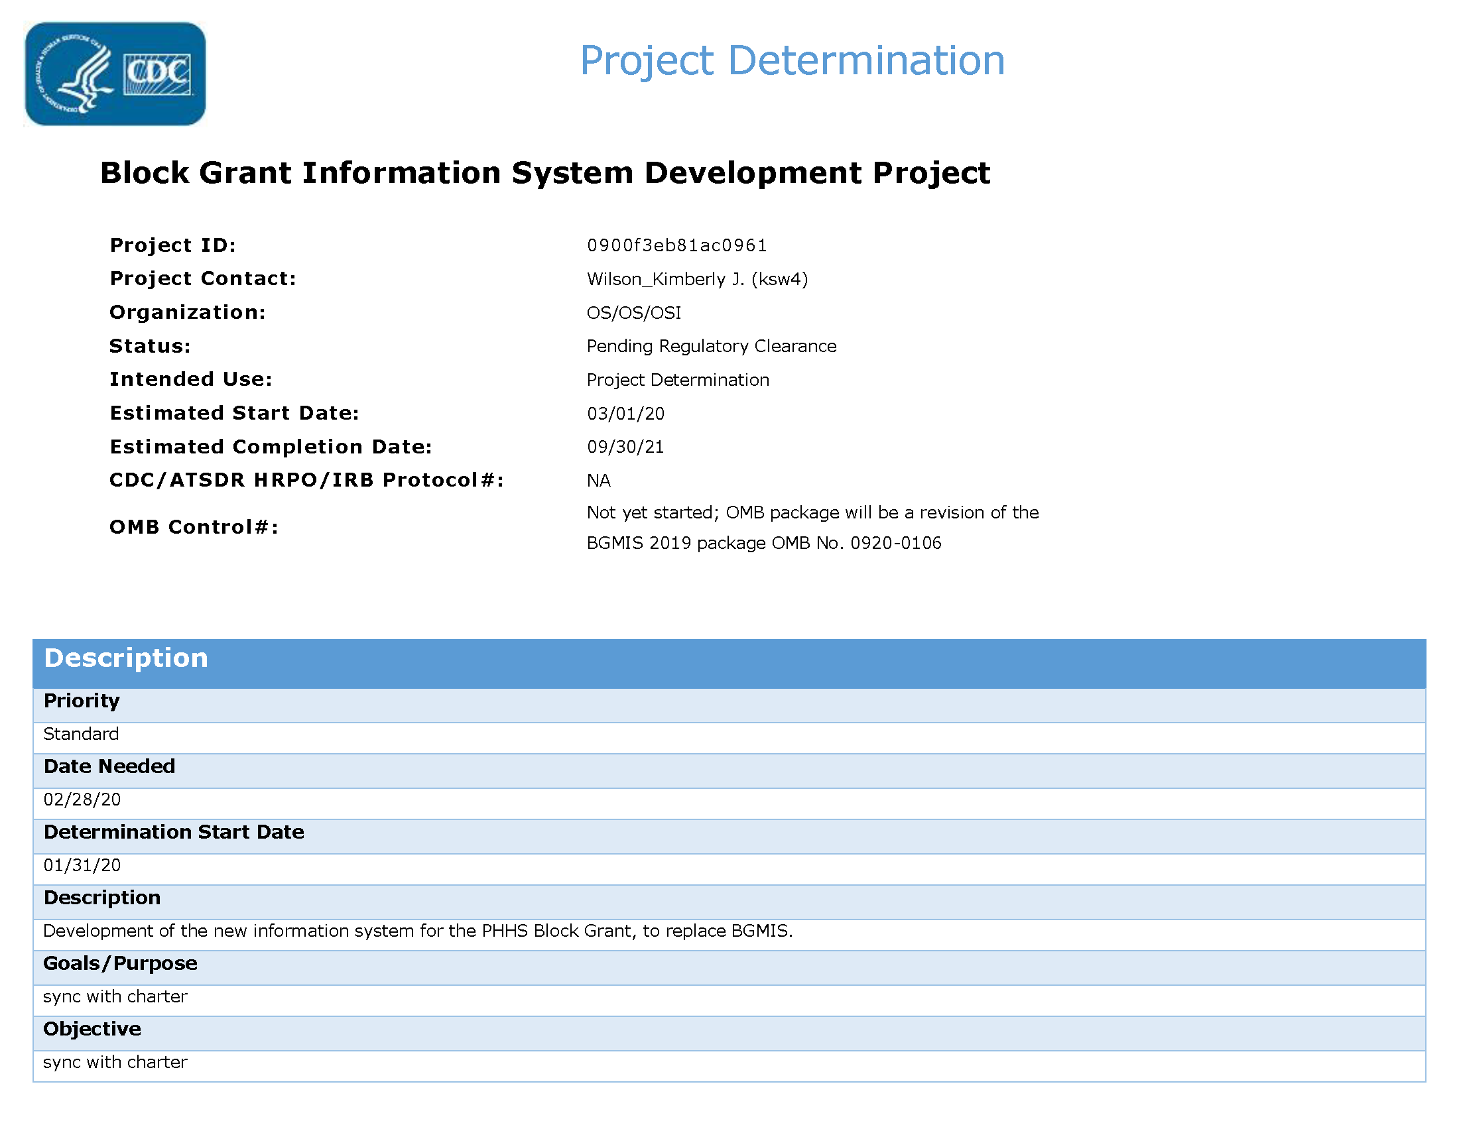Viewport: 1459px width, 1127px height.
Task: Click the CDC/ATSDR HRPO/IRB Protocol# label
Action: pos(306,480)
